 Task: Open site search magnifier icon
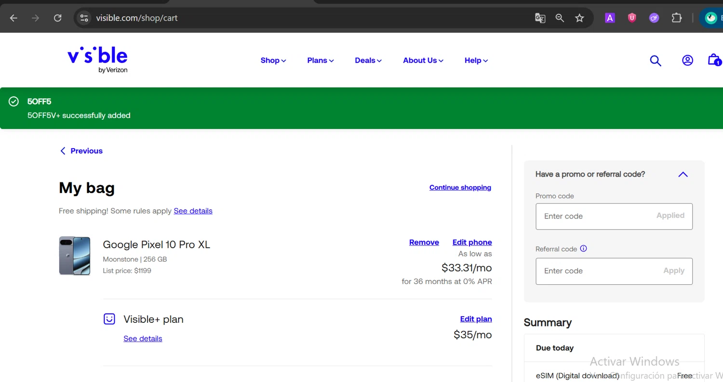[x=656, y=61]
